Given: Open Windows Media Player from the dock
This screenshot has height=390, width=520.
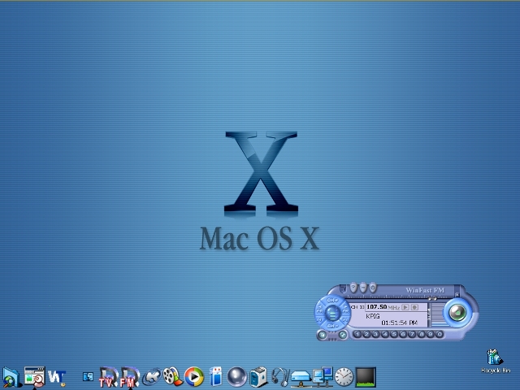Looking at the screenshot, I should (193, 376).
